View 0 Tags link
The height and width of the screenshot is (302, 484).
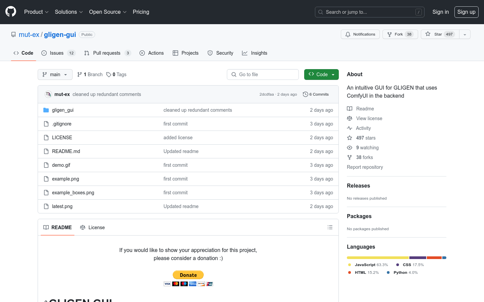pos(116,74)
